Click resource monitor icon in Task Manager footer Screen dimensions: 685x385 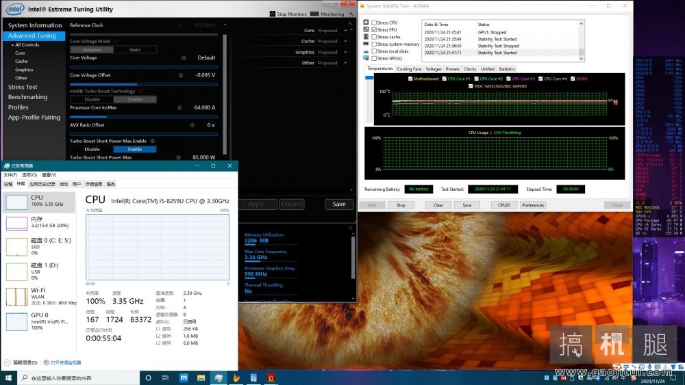(x=47, y=362)
